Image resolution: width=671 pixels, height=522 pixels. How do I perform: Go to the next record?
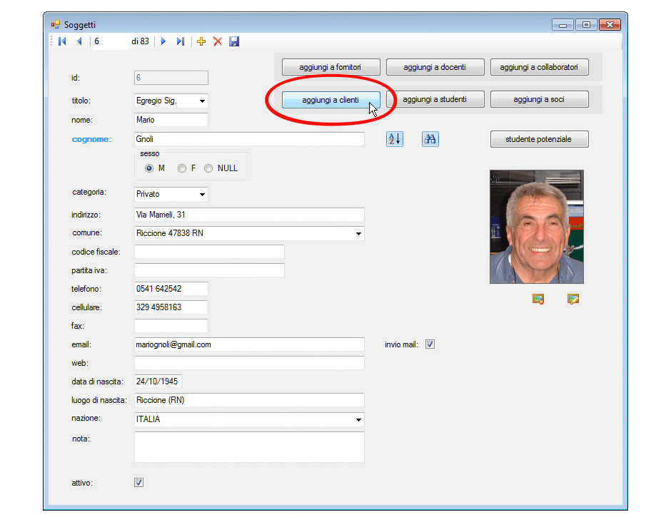click(163, 41)
